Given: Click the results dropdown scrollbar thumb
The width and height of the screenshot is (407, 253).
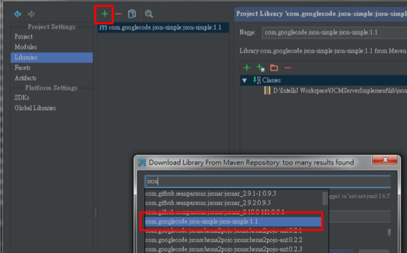Looking at the screenshot, I should tap(325, 199).
